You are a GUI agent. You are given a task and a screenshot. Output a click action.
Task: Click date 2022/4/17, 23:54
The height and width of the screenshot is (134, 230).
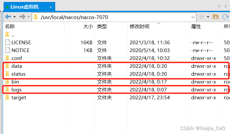(150, 98)
